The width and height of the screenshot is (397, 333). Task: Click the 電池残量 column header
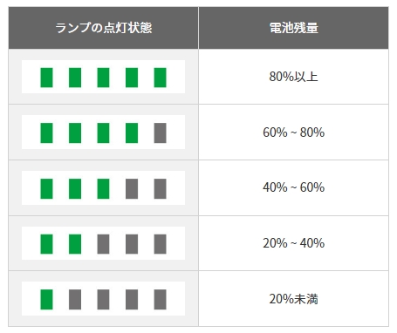coord(294,28)
